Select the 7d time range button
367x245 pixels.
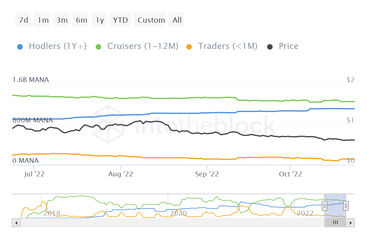coord(23,20)
